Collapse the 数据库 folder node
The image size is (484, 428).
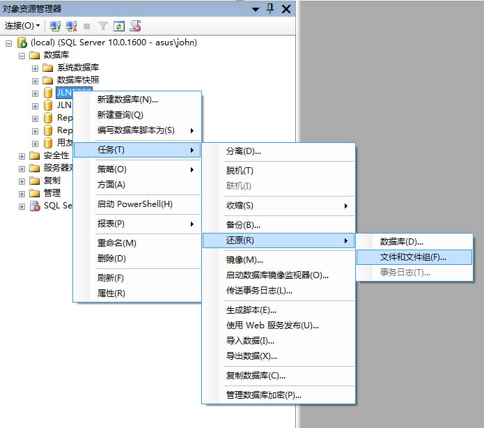coord(22,55)
